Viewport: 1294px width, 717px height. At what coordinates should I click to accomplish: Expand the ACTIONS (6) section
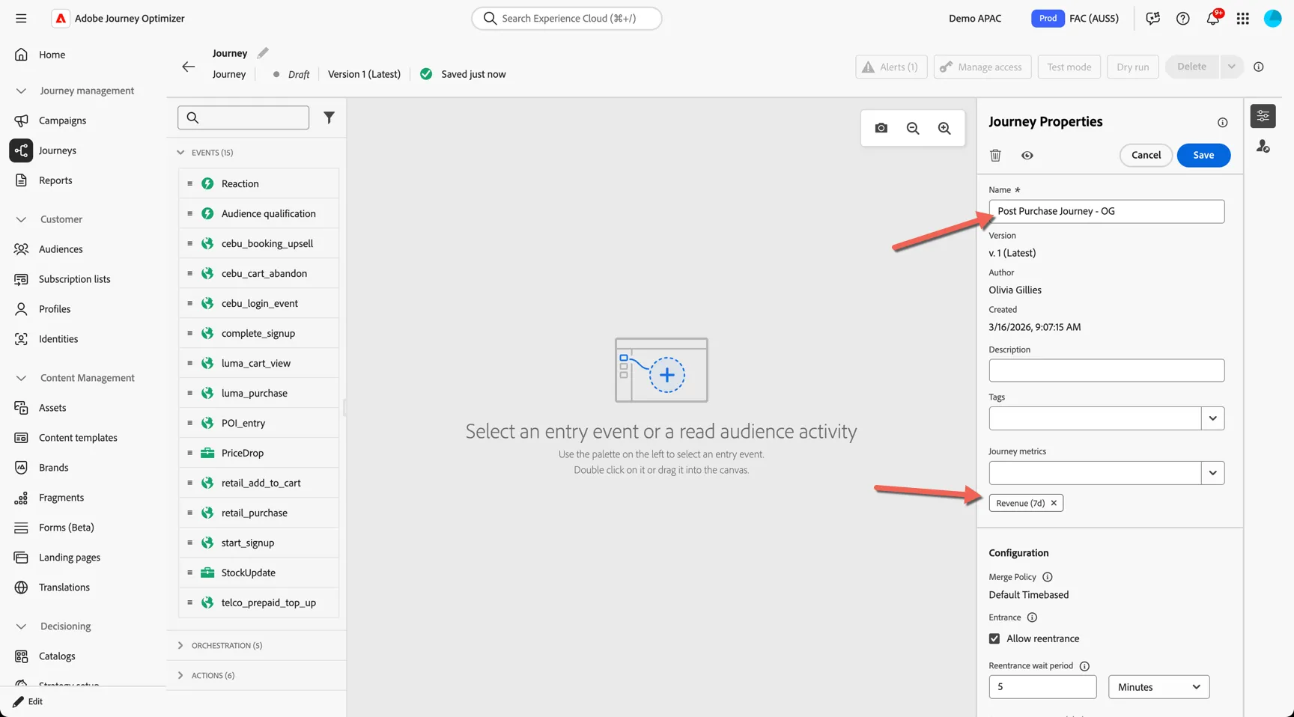[x=180, y=675]
